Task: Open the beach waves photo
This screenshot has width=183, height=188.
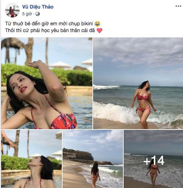Action: [138, 83]
